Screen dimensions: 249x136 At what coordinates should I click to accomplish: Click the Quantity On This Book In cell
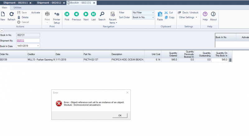[x=220, y=60]
